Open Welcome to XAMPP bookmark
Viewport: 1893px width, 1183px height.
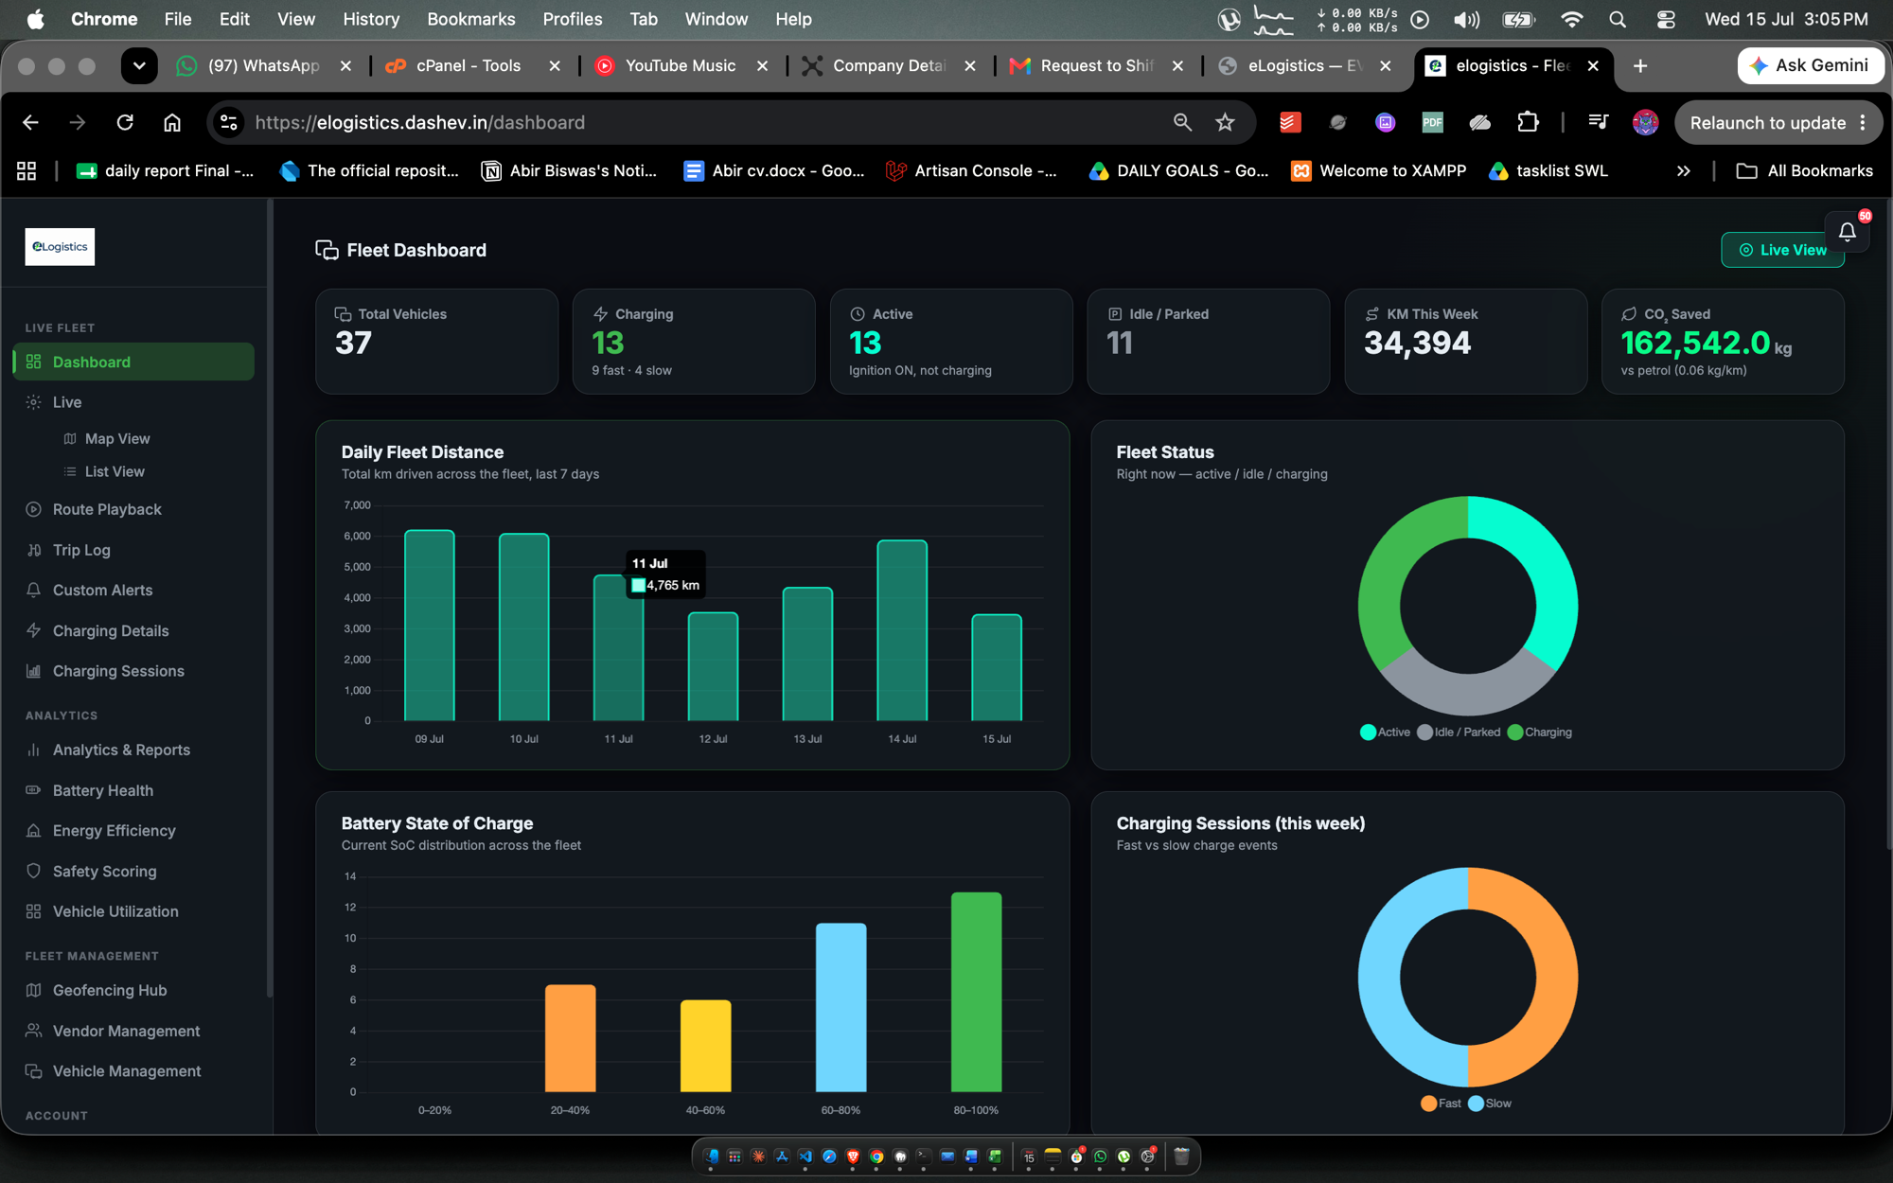tap(1379, 170)
